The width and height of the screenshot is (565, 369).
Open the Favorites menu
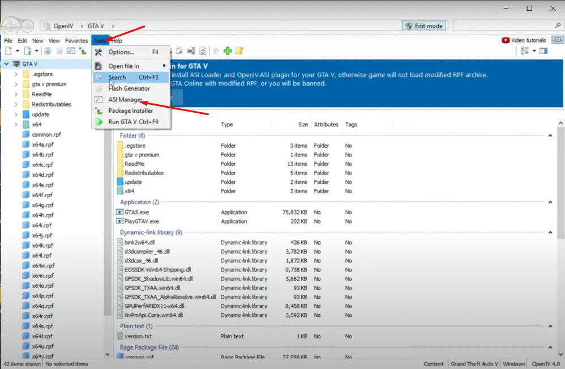[x=76, y=40]
